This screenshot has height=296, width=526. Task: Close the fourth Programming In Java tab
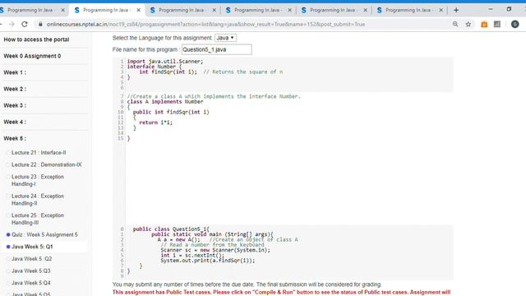pyautogui.click(x=290, y=10)
